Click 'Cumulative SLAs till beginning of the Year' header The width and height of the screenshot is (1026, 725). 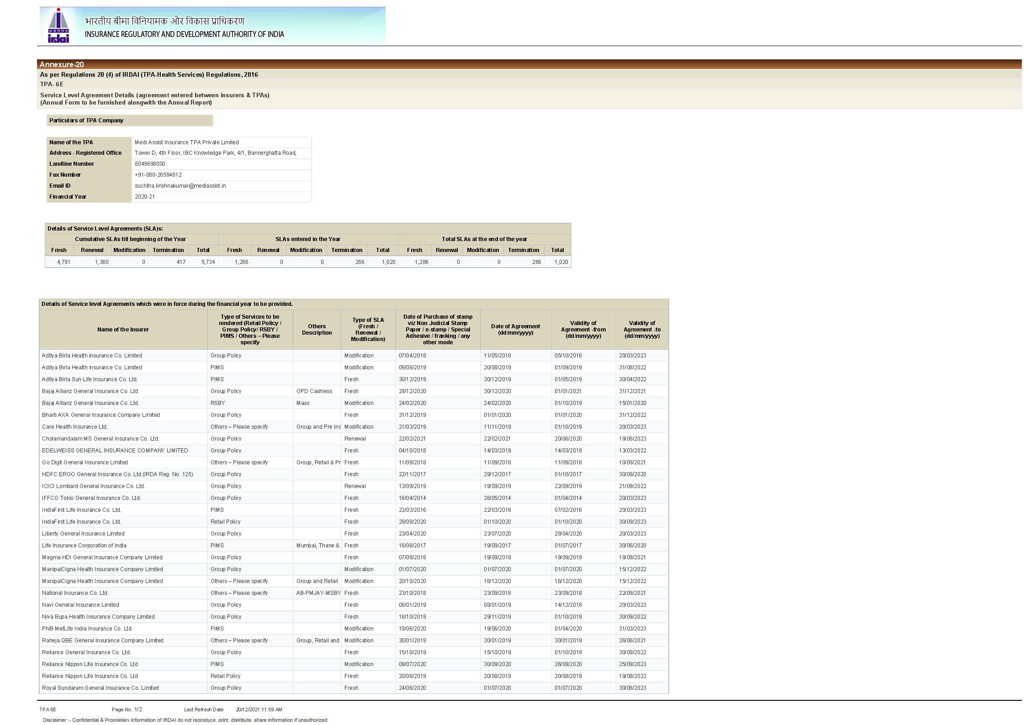130,239
